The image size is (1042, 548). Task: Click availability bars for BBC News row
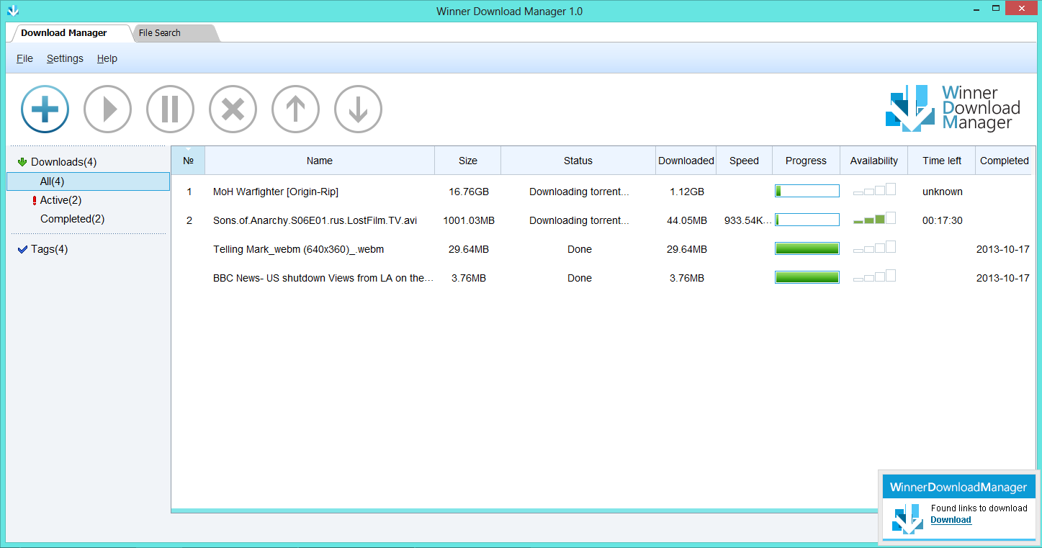(x=874, y=276)
